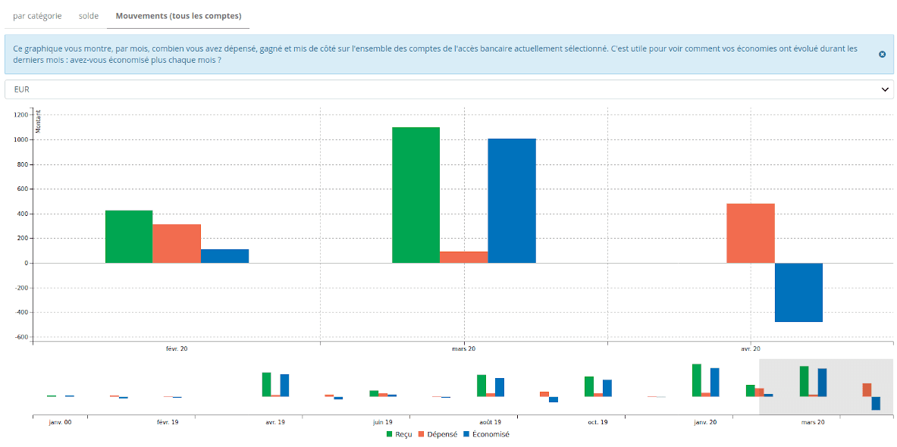Open the EUR currency dropdown

pyautogui.click(x=447, y=89)
